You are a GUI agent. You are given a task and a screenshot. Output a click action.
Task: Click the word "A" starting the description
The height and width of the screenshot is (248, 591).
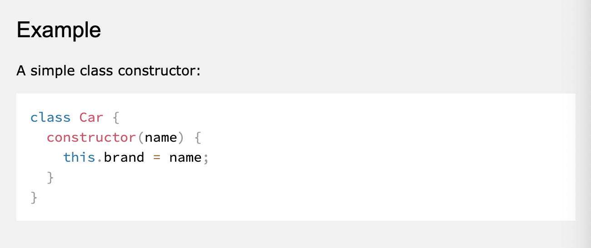tap(21, 71)
